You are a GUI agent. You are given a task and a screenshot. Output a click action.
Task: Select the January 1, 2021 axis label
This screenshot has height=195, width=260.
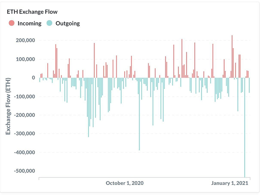(x=230, y=183)
